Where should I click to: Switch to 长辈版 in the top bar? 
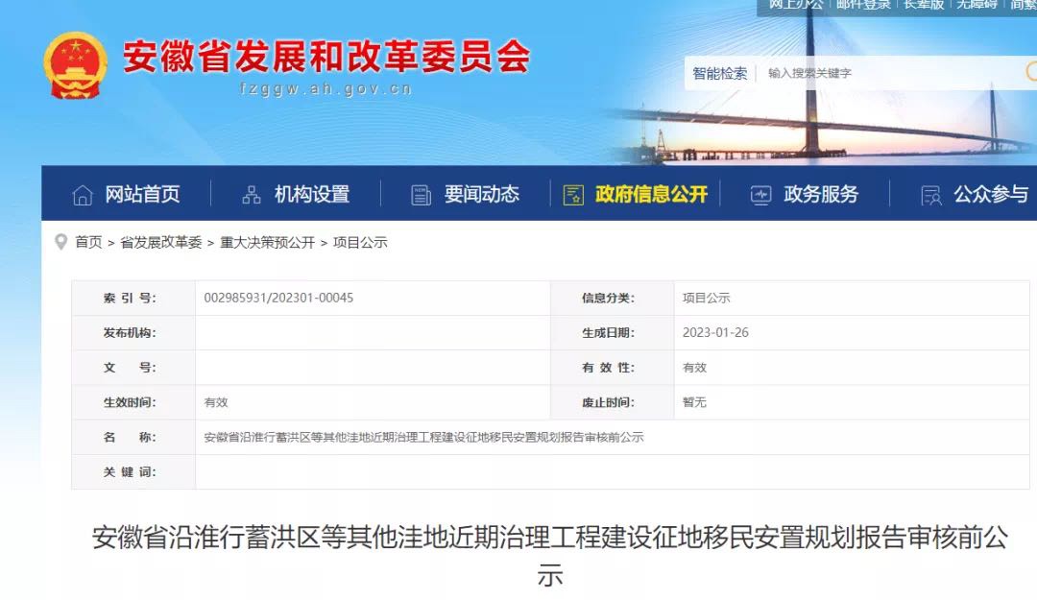point(924,5)
